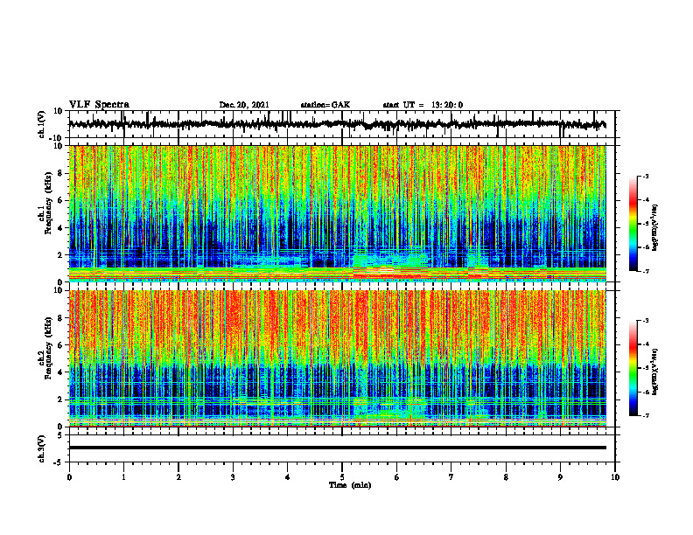The image size is (693, 535).
Task: Click the "ch.3(V)" axis label
Action: click(42, 449)
